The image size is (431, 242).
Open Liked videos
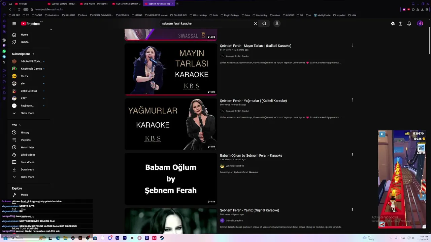coord(29,155)
